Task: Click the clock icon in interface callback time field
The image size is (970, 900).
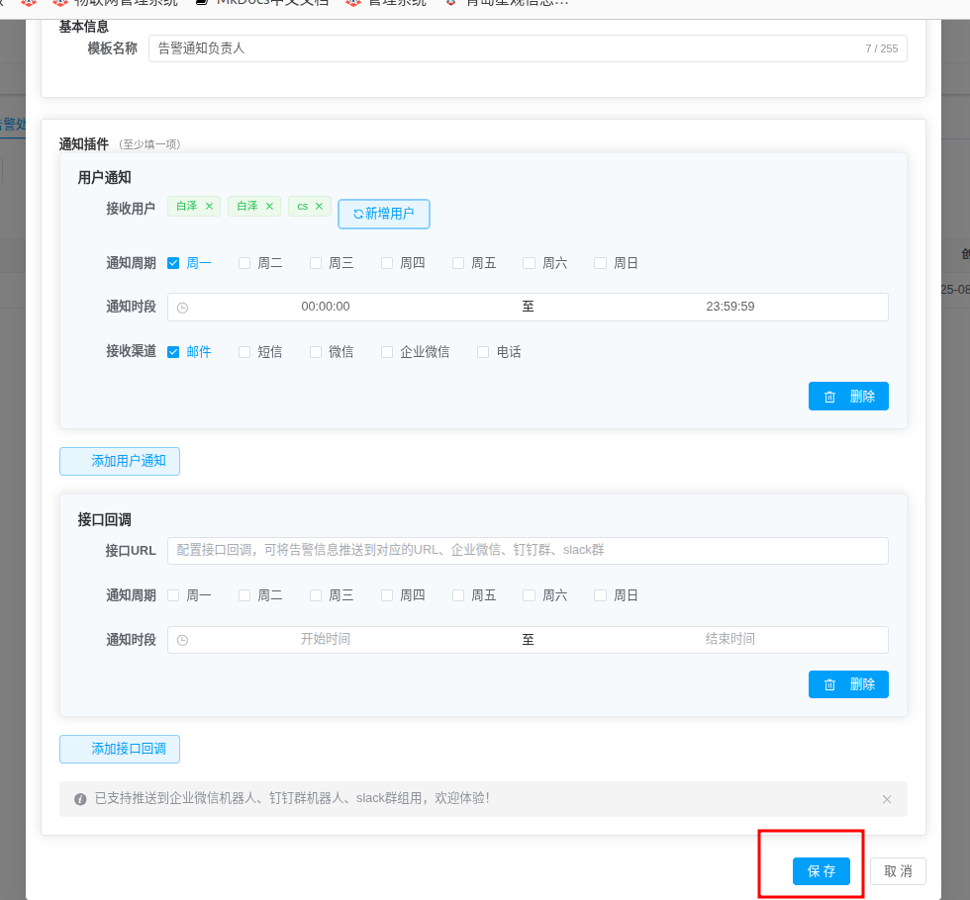Action: coord(182,639)
